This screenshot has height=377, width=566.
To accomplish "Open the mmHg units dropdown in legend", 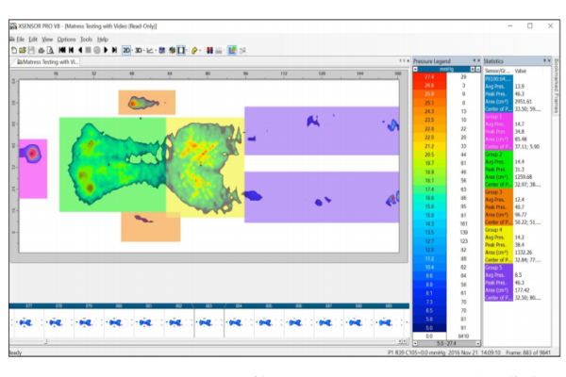I will click(445, 69).
